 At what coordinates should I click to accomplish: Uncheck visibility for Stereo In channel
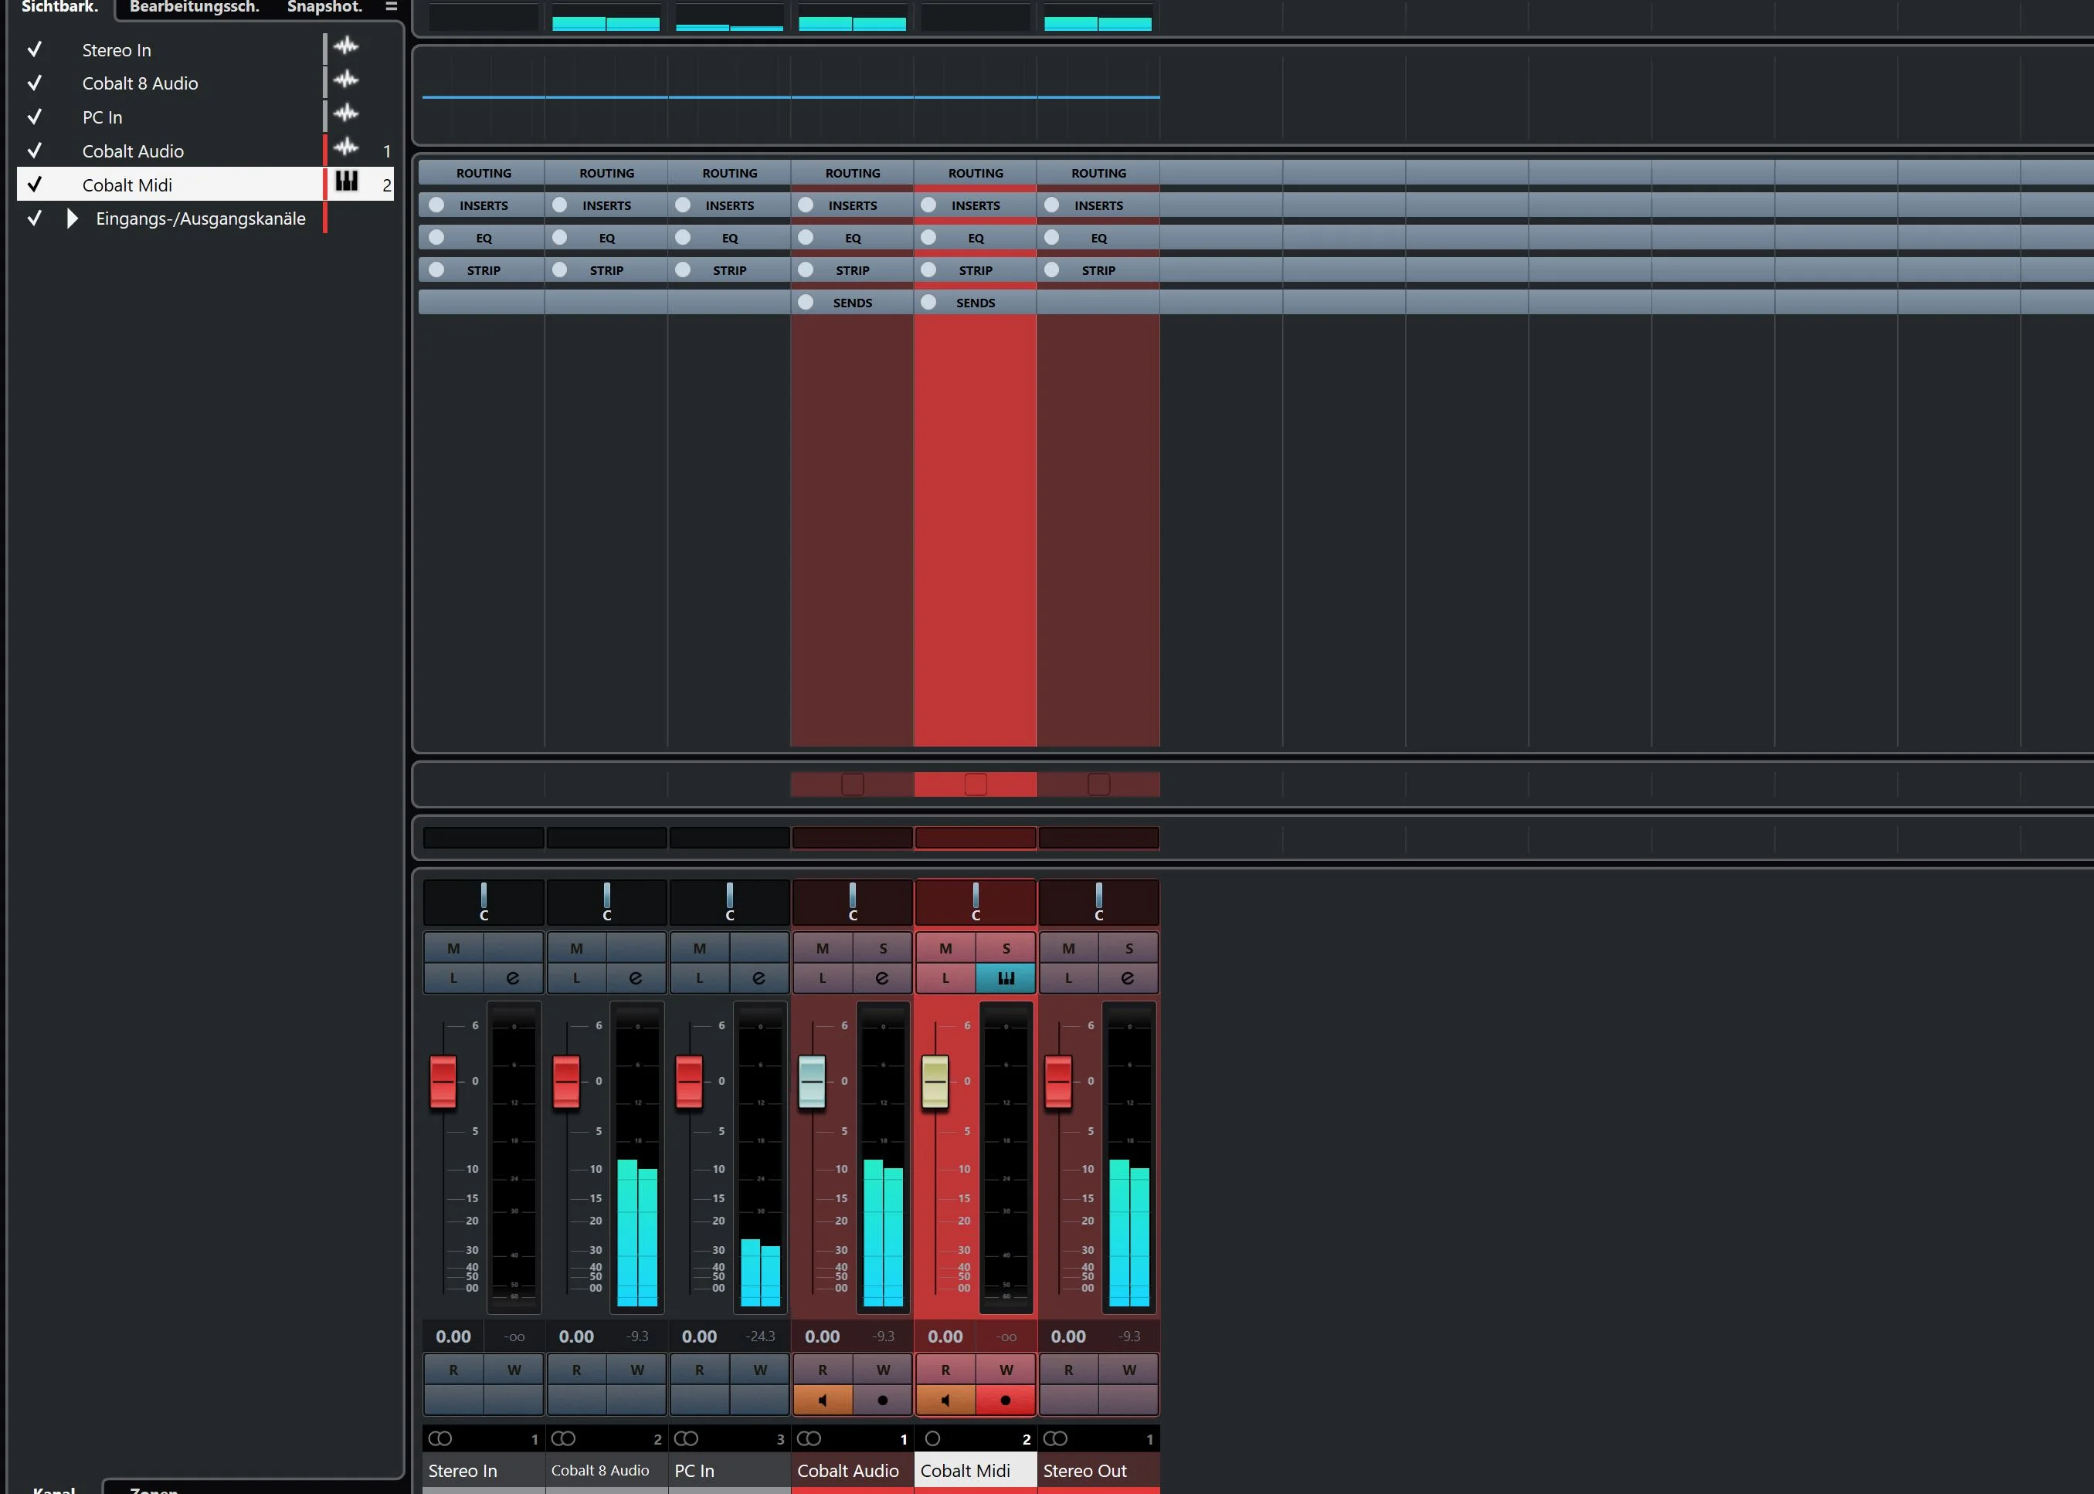click(x=35, y=49)
